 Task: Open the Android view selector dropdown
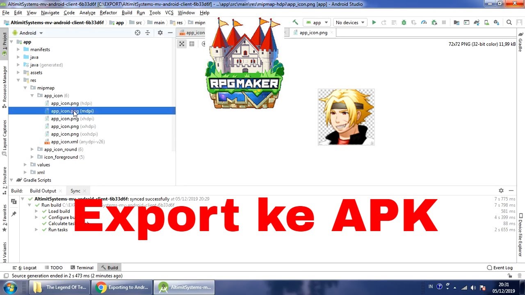pos(27,33)
